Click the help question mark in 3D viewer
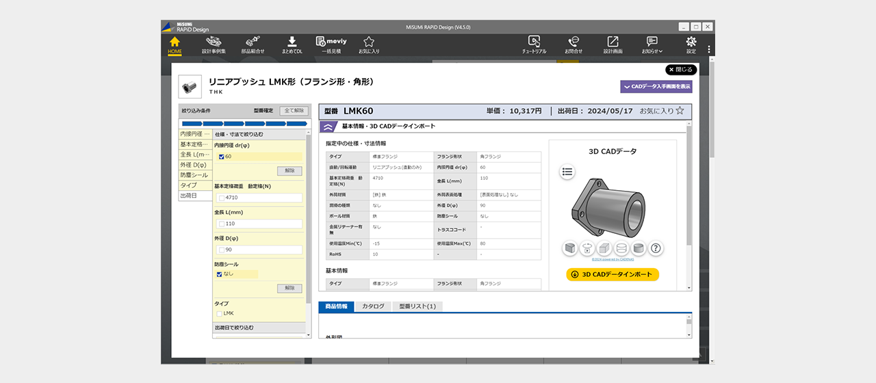The height and width of the screenshot is (383, 876). [x=656, y=249]
